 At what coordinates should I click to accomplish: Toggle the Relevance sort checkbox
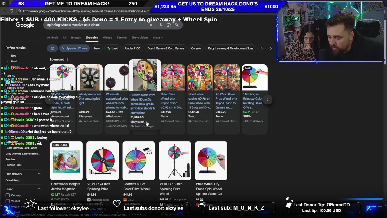(x=8, y=82)
